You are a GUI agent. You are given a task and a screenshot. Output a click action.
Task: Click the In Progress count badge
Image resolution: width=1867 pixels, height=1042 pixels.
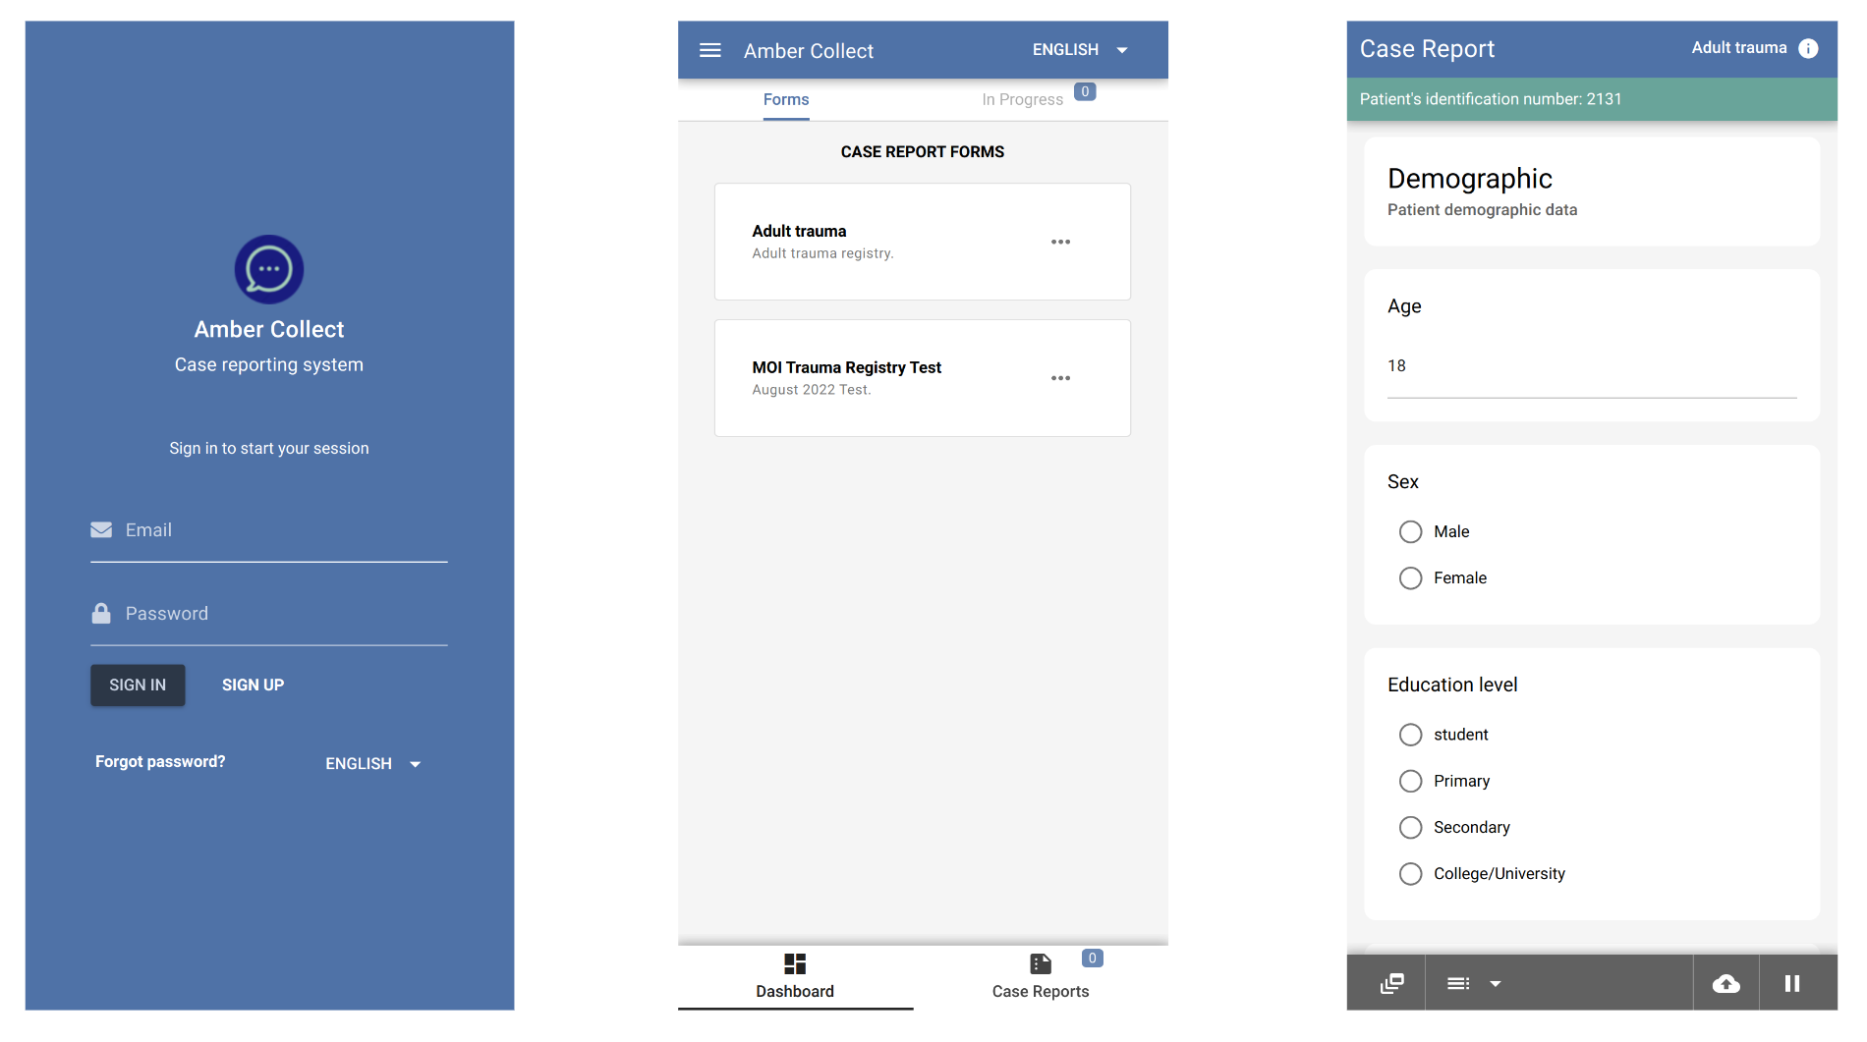pos(1085,91)
